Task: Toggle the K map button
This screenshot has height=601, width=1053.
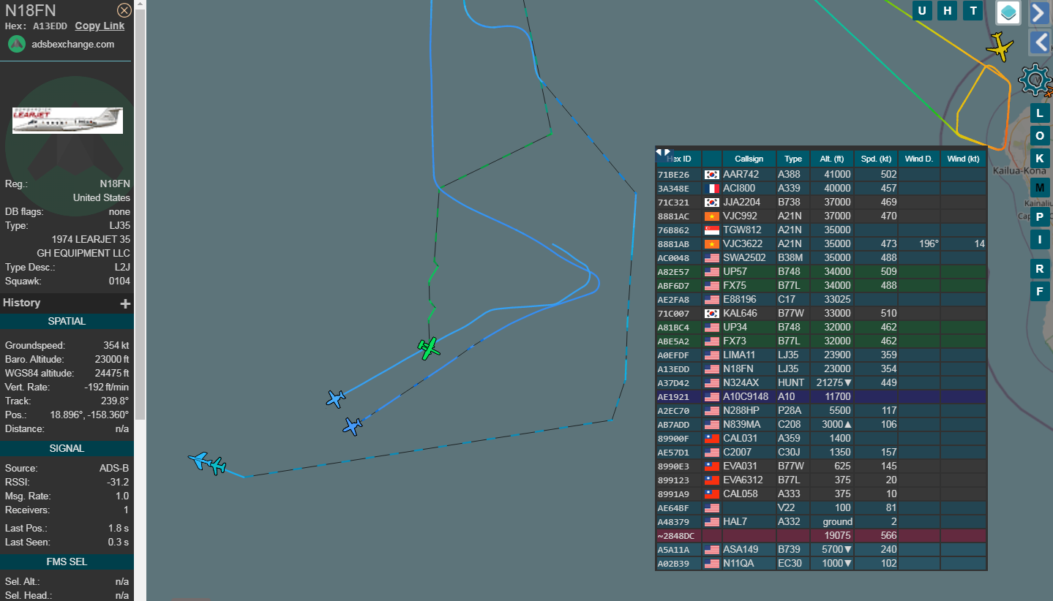Action: [1040, 159]
